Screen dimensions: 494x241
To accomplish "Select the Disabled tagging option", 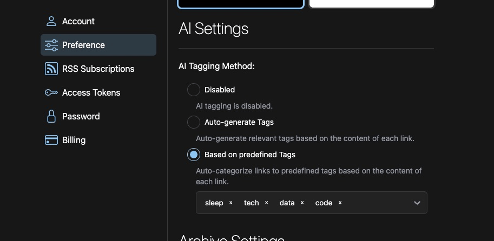I will [194, 90].
